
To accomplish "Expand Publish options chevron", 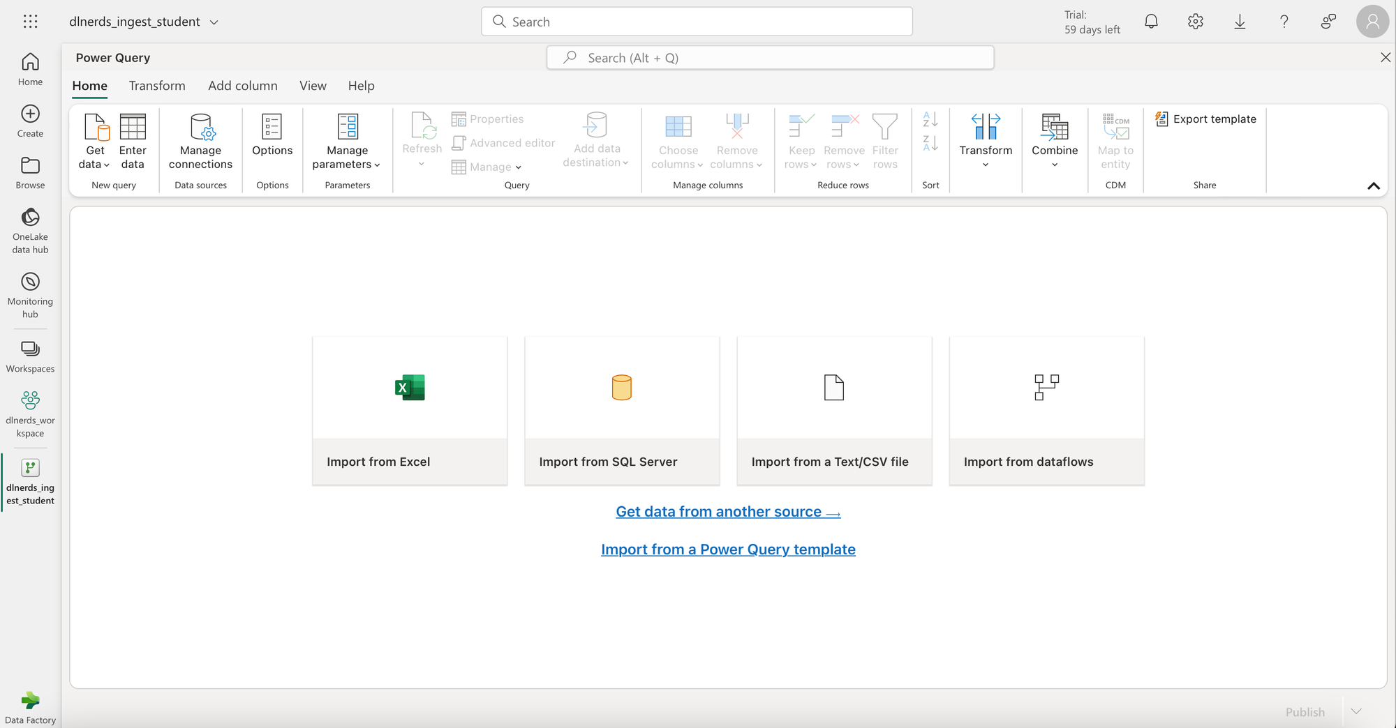I will 1356,711.
